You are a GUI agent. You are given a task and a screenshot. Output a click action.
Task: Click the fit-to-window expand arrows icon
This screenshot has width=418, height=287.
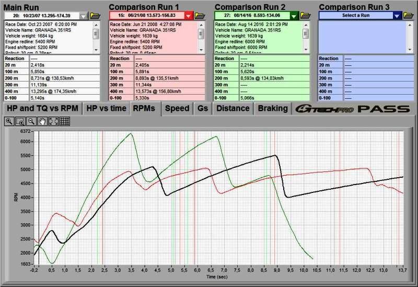53,121
